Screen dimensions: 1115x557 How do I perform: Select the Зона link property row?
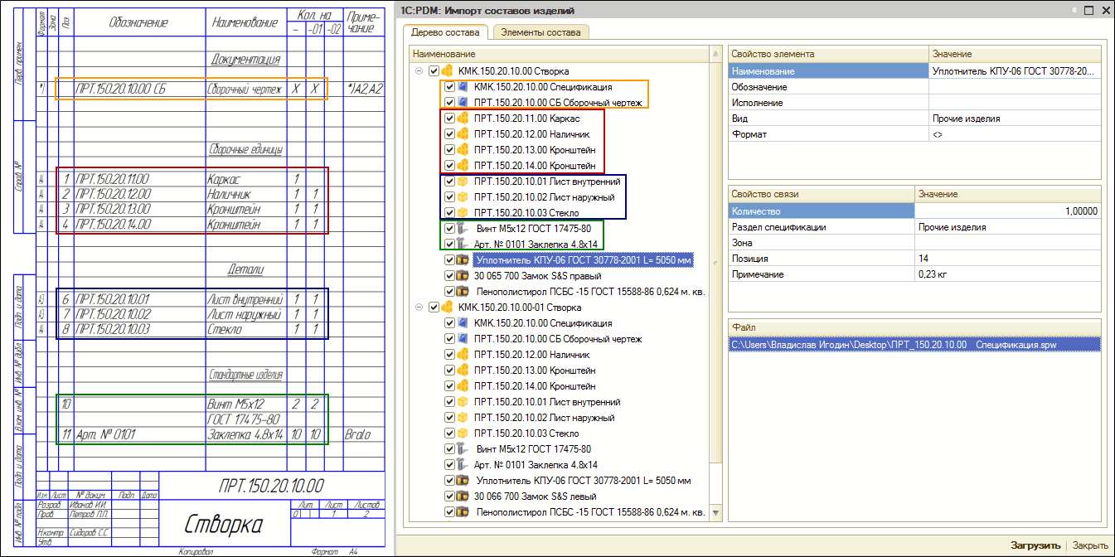914,243
